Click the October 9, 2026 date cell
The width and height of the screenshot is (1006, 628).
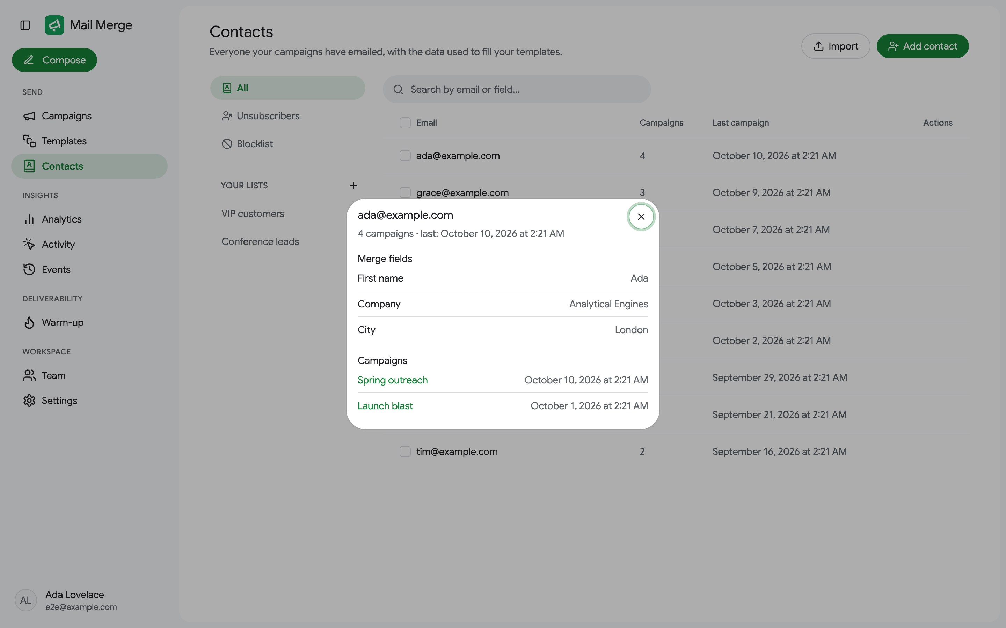pos(772,193)
